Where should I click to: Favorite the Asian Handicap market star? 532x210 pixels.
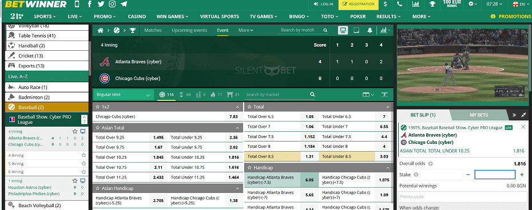[x=98, y=188]
